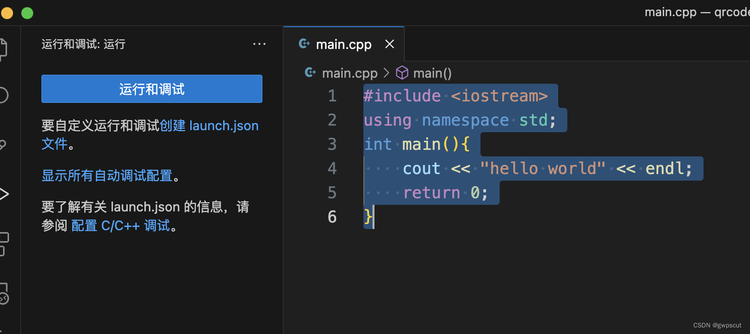Open the main.cpp breadcrumb dropdown

[350, 73]
